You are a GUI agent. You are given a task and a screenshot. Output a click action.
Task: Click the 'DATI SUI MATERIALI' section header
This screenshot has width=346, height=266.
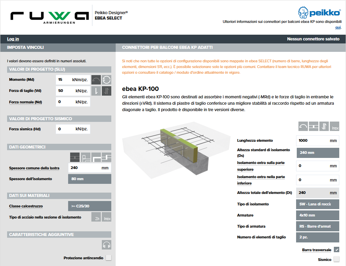point(59,196)
